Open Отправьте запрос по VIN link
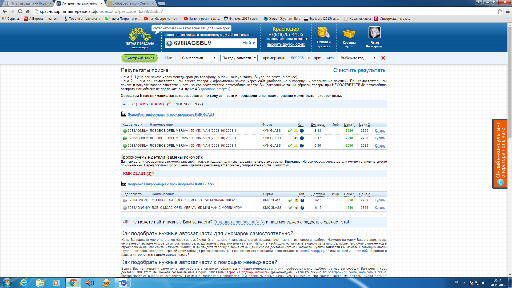 tap(239, 222)
